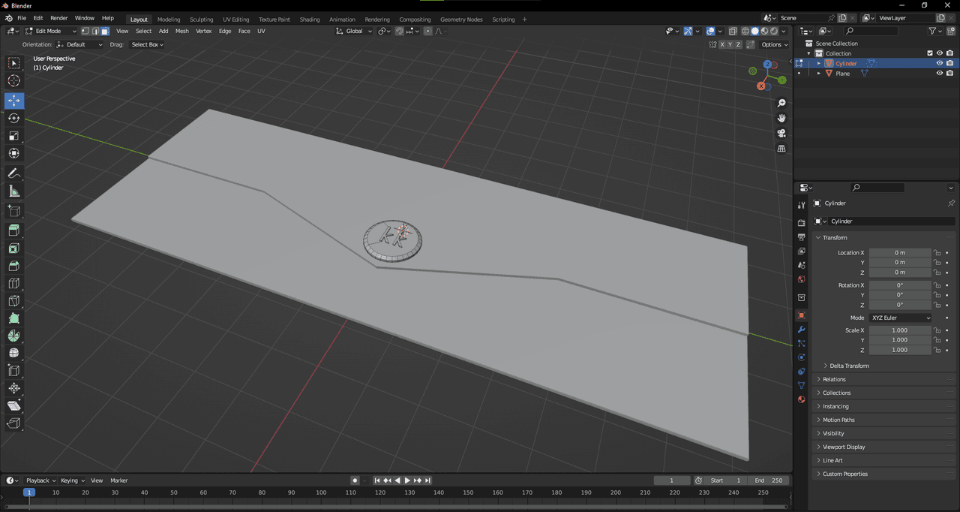Open the XYZ Euler rotation mode dropdown
Image resolution: width=960 pixels, height=512 pixels.
900,318
